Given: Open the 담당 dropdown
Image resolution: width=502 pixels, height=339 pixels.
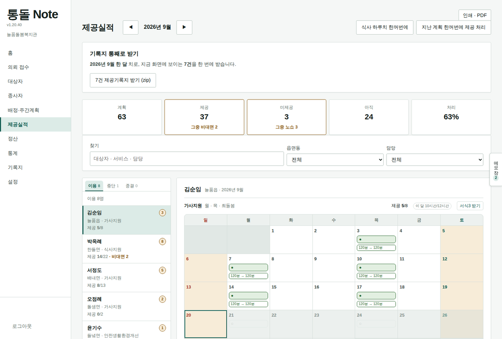Looking at the screenshot, I should point(435,160).
